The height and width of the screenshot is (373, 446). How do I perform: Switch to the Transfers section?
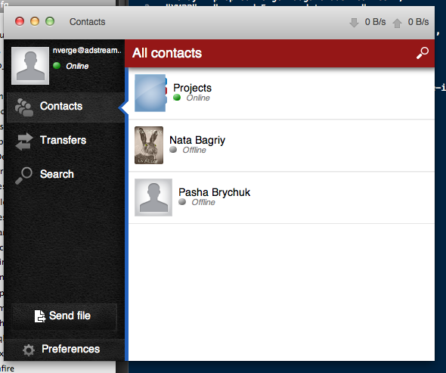pos(66,141)
